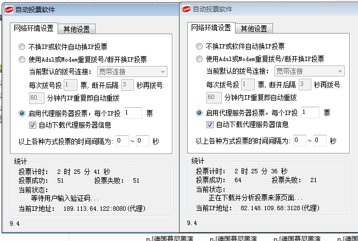Select 使用Adsl或Modem重复拨号 radio in right window
The height and width of the screenshot is (241, 358).
(199, 59)
